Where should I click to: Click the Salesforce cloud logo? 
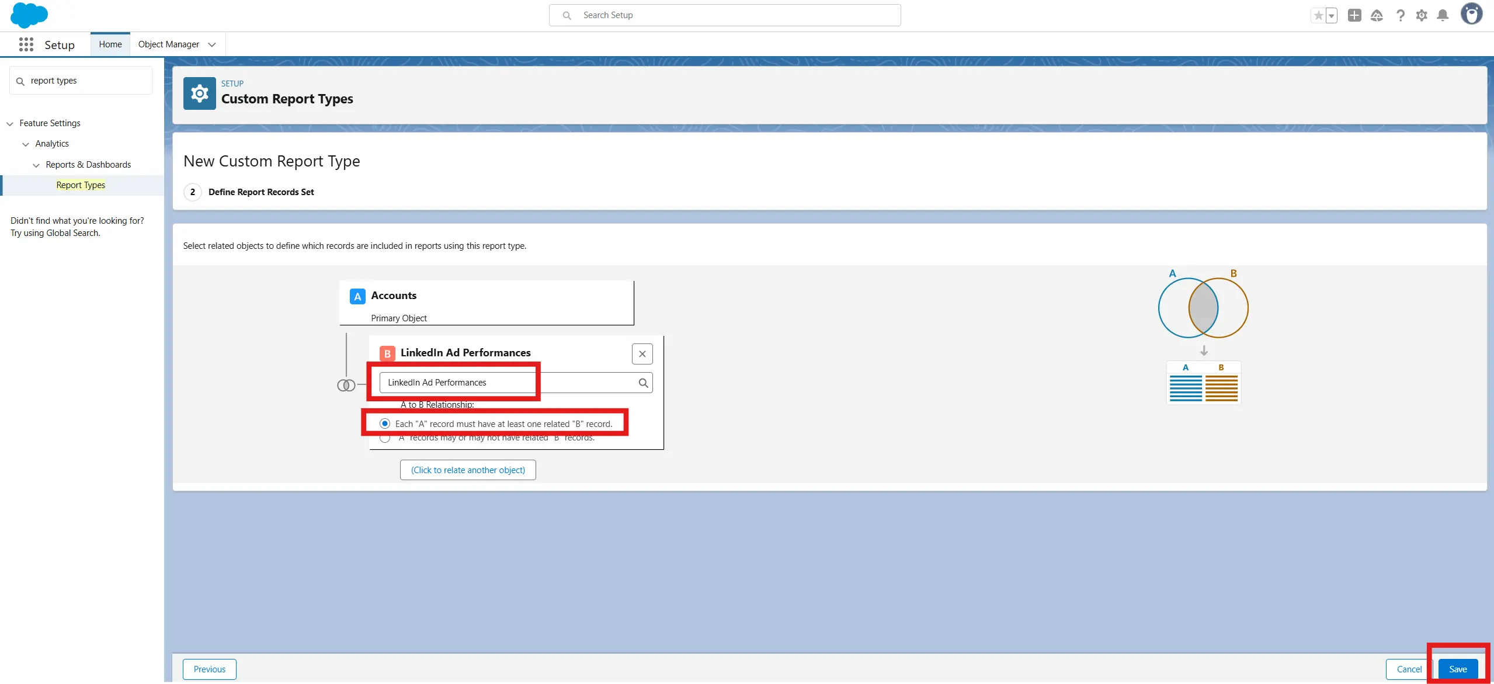coord(29,15)
